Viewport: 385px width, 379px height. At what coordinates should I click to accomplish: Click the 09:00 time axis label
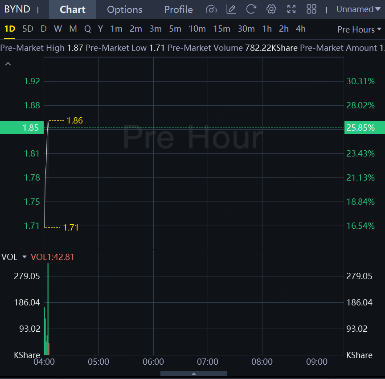click(x=317, y=362)
